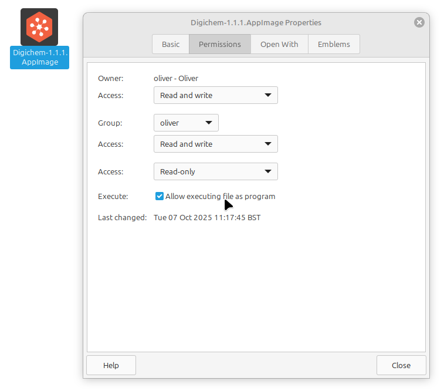Open the Read-only access dropdown for others
Image resolution: width=444 pixels, height=391 pixels.
(215, 171)
